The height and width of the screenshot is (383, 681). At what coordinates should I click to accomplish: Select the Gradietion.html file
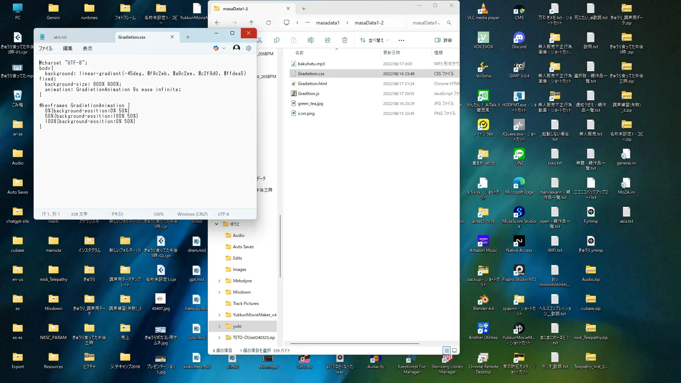pyautogui.click(x=312, y=84)
